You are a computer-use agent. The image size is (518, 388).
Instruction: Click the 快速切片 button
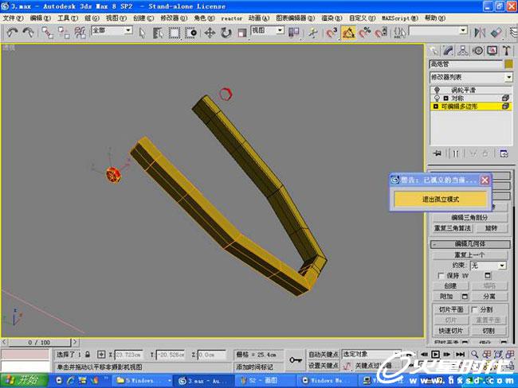(x=450, y=331)
